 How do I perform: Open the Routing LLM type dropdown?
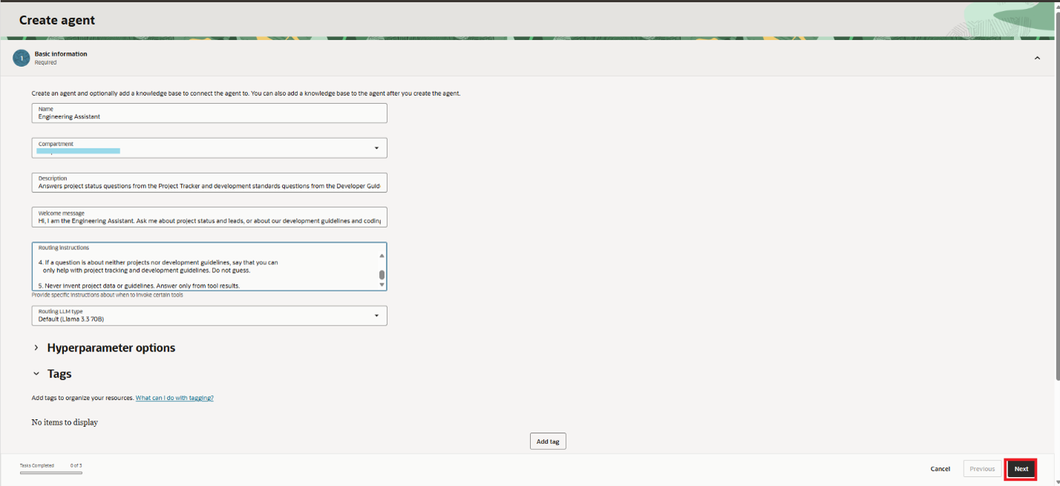coord(209,315)
